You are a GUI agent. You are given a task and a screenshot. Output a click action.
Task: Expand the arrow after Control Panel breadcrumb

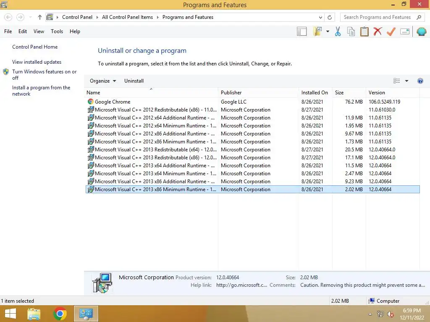click(97, 17)
